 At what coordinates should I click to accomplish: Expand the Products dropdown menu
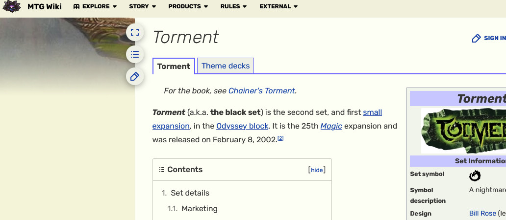coord(188,7)
